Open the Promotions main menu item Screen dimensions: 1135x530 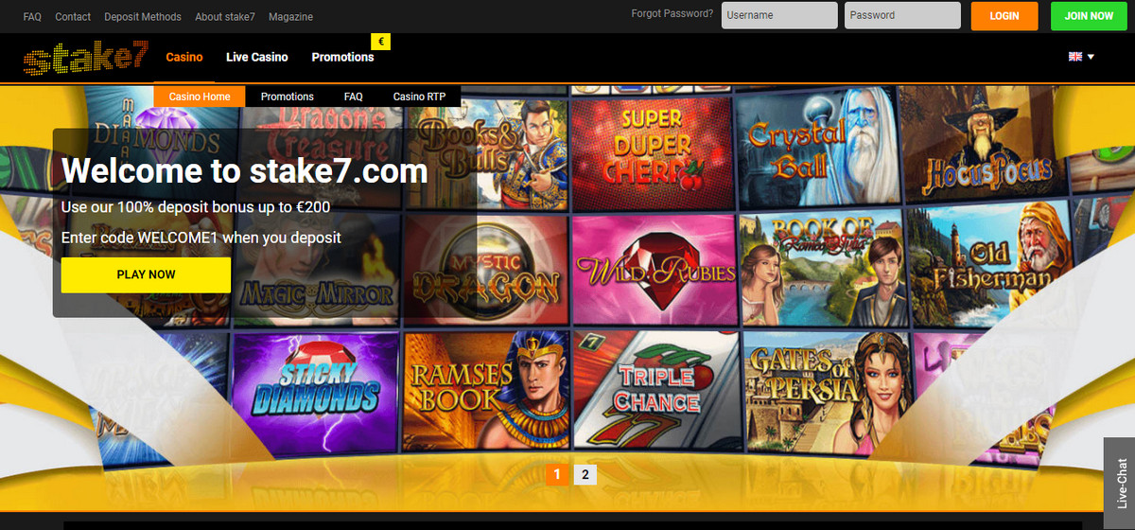pos(342,57)
